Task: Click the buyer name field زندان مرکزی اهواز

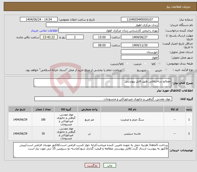Action: point(102,25)
